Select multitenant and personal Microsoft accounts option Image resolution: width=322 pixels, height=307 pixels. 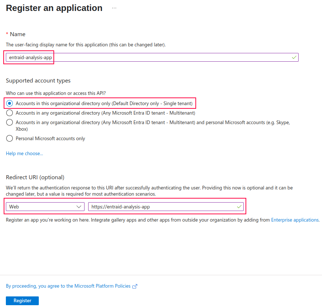tap(10, 123)
